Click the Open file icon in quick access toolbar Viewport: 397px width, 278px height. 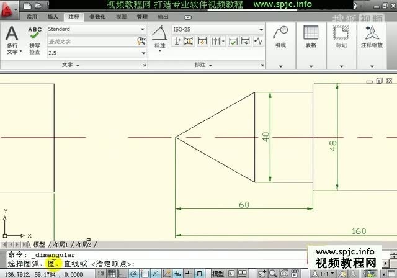[38, 6]
